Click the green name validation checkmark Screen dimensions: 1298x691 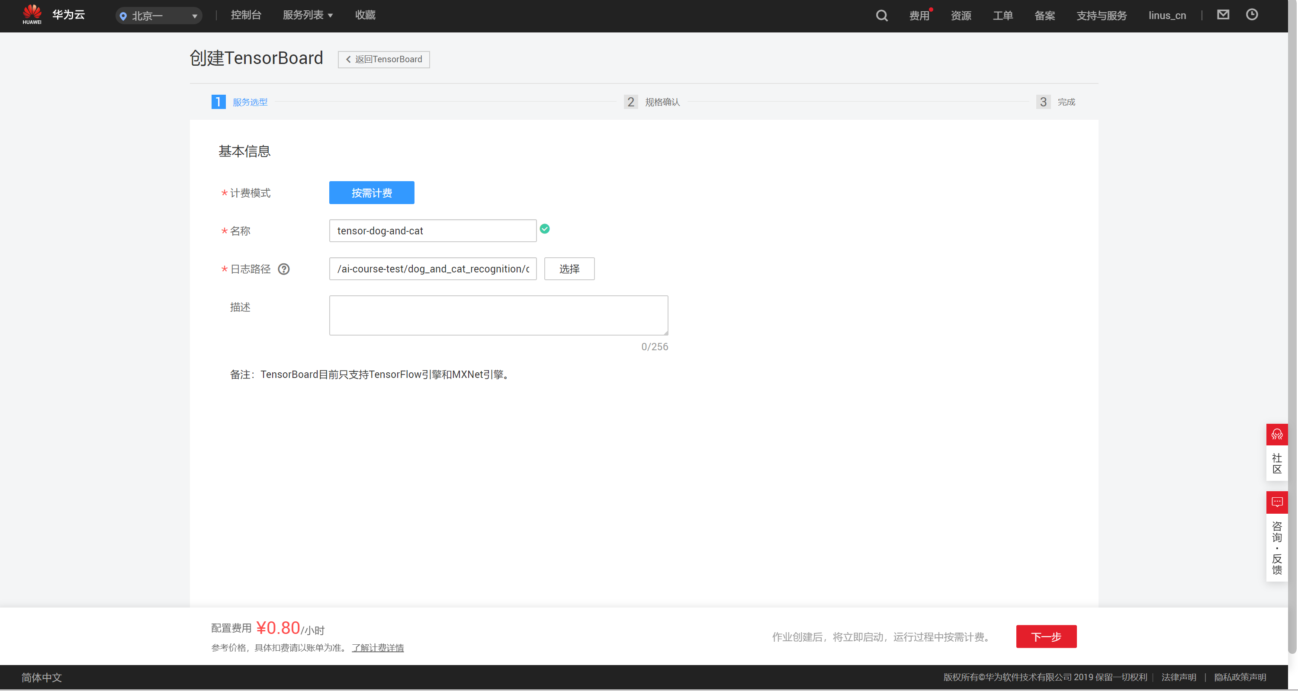[545, 229]
